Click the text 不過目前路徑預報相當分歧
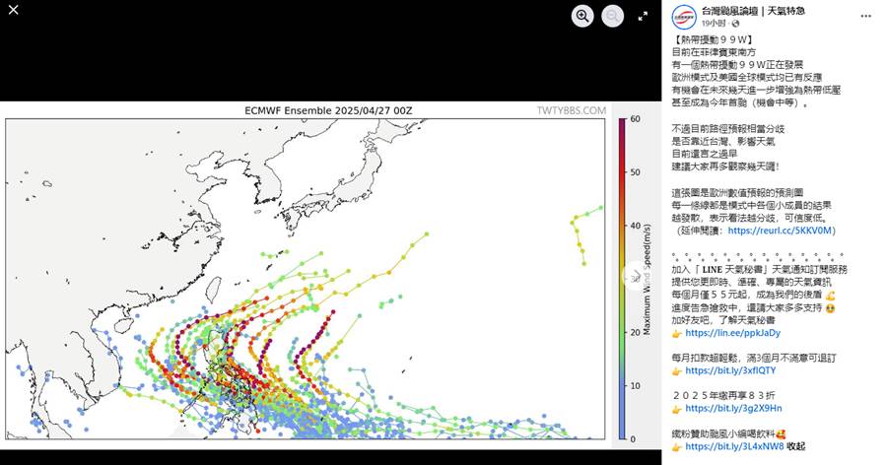The image size is (887, 465). [728, 129]
